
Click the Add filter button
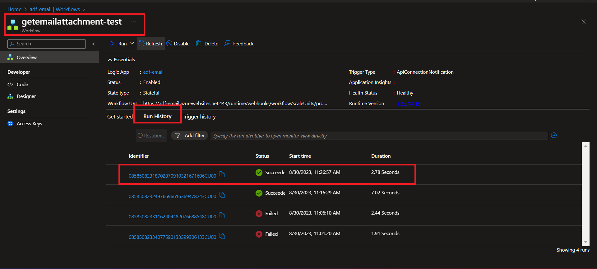[190, 136]
